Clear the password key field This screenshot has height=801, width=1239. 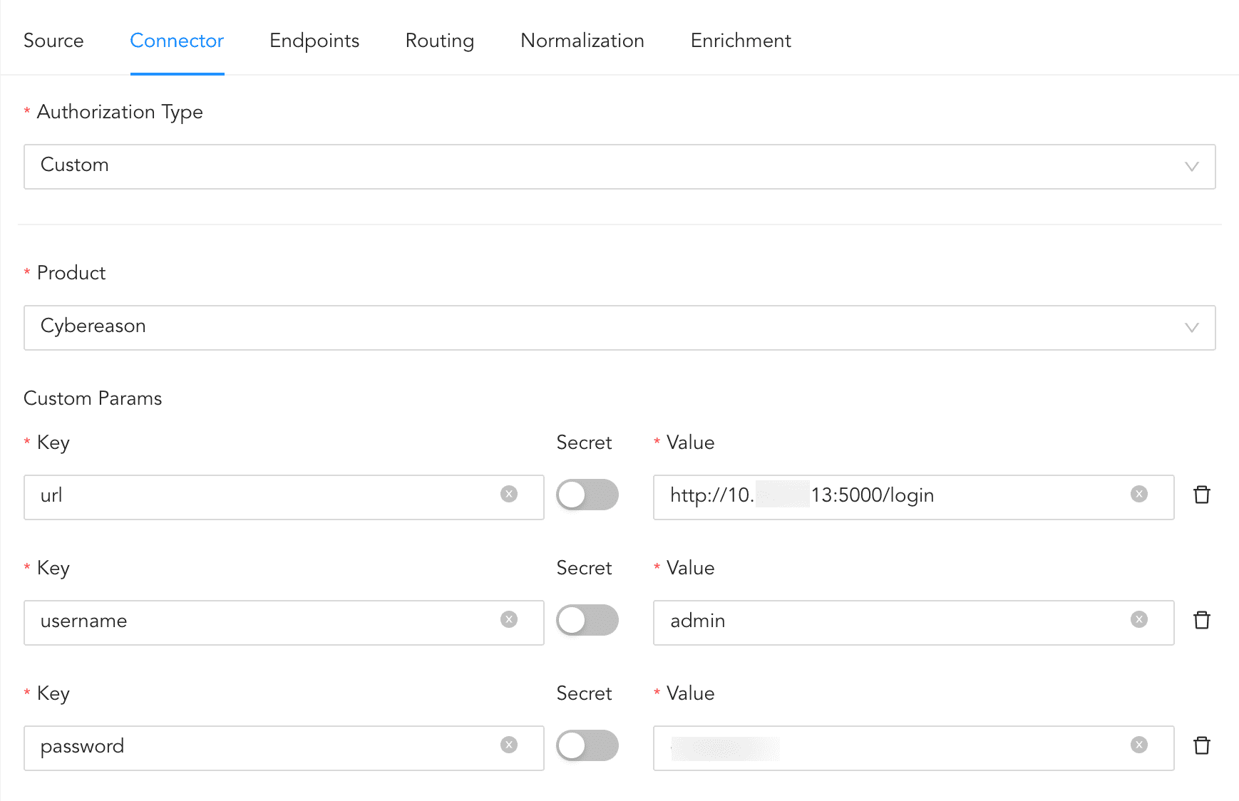click(x=508, y=745)
